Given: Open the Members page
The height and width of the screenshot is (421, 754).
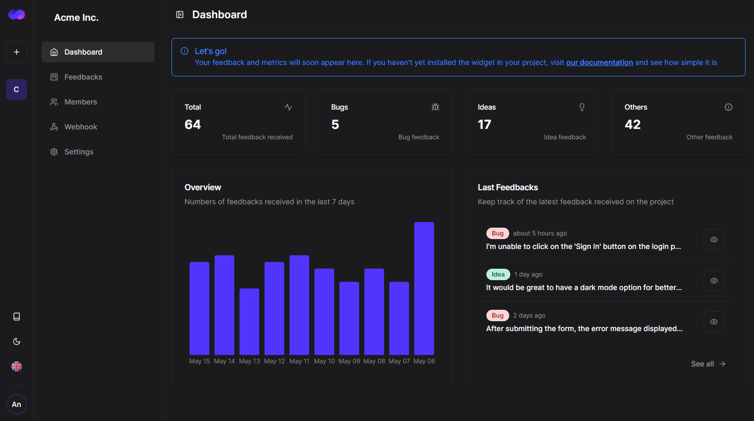Looking at the screenshot, I should click(x=81, y=102).
